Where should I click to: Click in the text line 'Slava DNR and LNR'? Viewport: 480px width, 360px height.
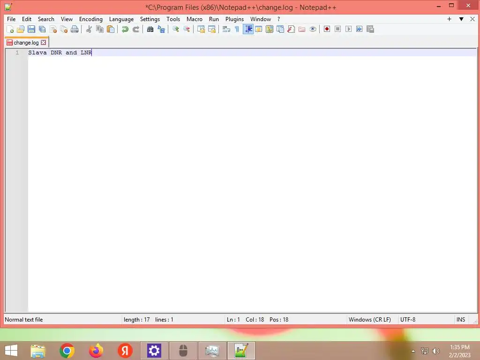[x=60, y=52]
